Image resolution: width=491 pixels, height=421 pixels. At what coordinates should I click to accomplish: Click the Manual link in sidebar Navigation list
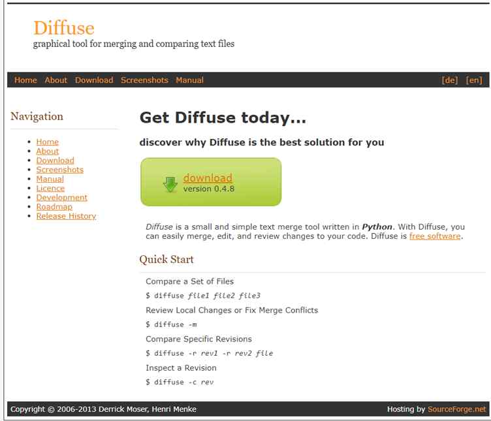click(50, 179)
